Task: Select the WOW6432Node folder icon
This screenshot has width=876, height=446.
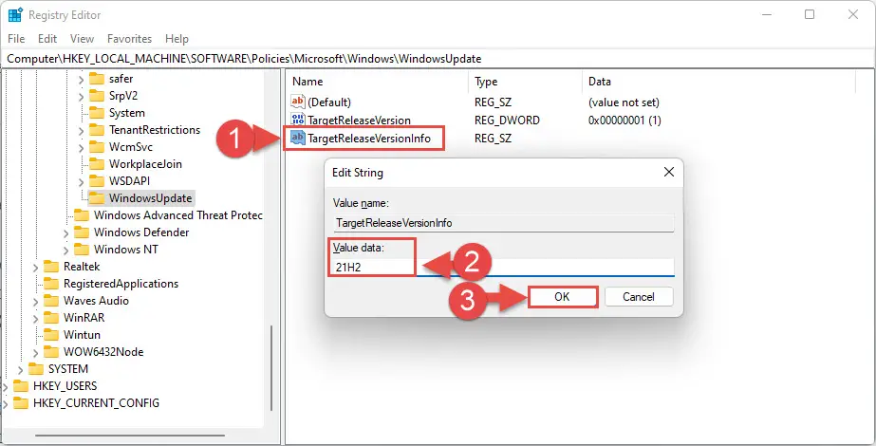Action: 51,351
